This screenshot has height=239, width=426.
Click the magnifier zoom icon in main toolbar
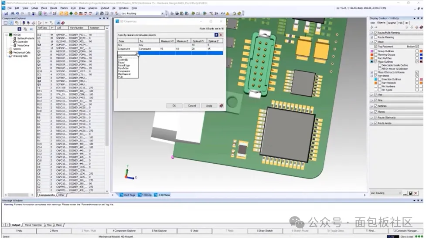click(x=97, y=13)
